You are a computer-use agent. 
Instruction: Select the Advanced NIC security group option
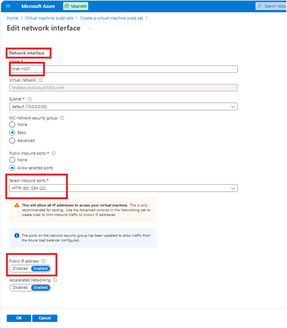click(12, 141)
